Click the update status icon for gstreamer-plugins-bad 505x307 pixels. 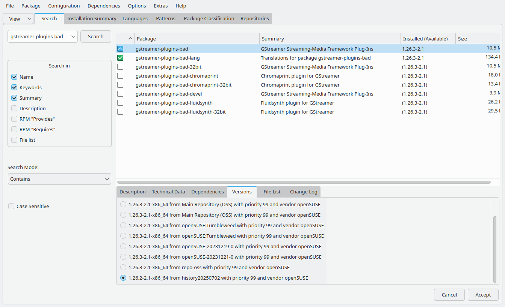pos(120,49)
